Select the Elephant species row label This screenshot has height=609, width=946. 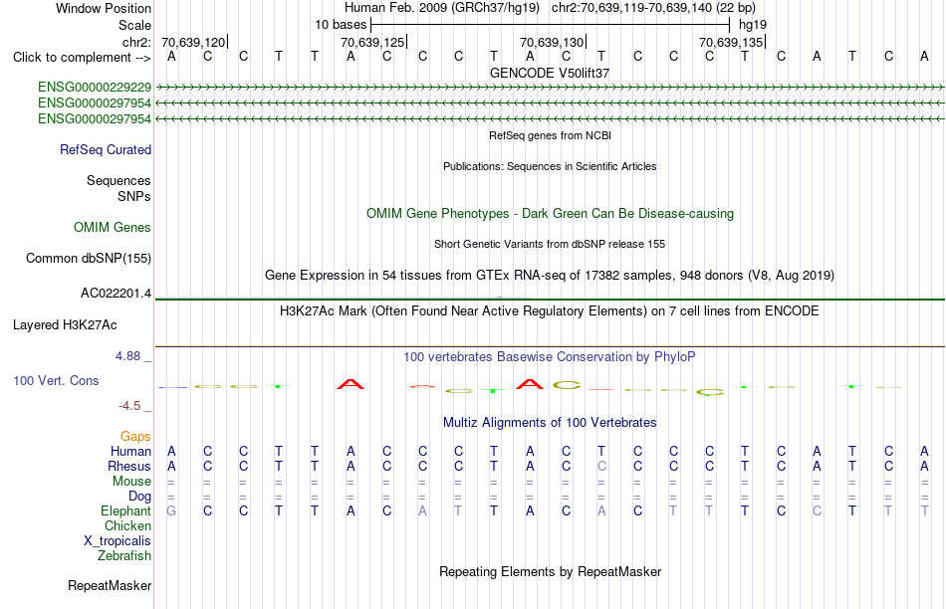126,510
